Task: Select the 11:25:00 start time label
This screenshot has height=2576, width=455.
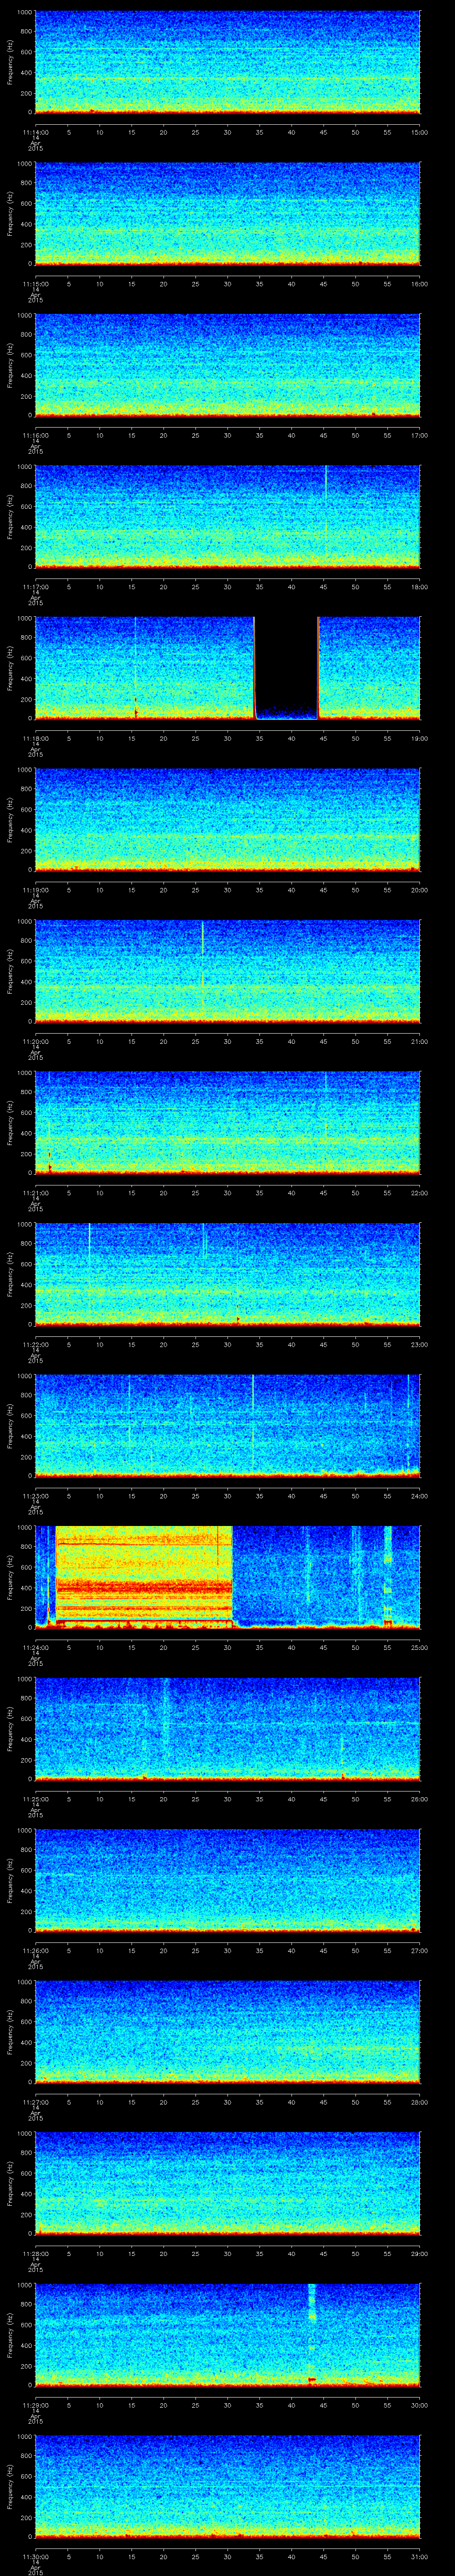Action: pos(35,1799)
